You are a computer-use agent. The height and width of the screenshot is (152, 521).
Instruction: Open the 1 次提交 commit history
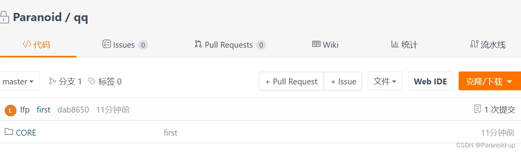click(x=495, y=110)
